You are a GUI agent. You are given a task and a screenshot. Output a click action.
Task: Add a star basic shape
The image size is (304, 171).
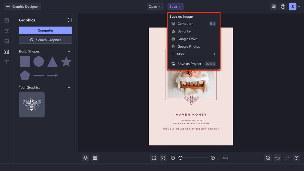click(66, 62)
